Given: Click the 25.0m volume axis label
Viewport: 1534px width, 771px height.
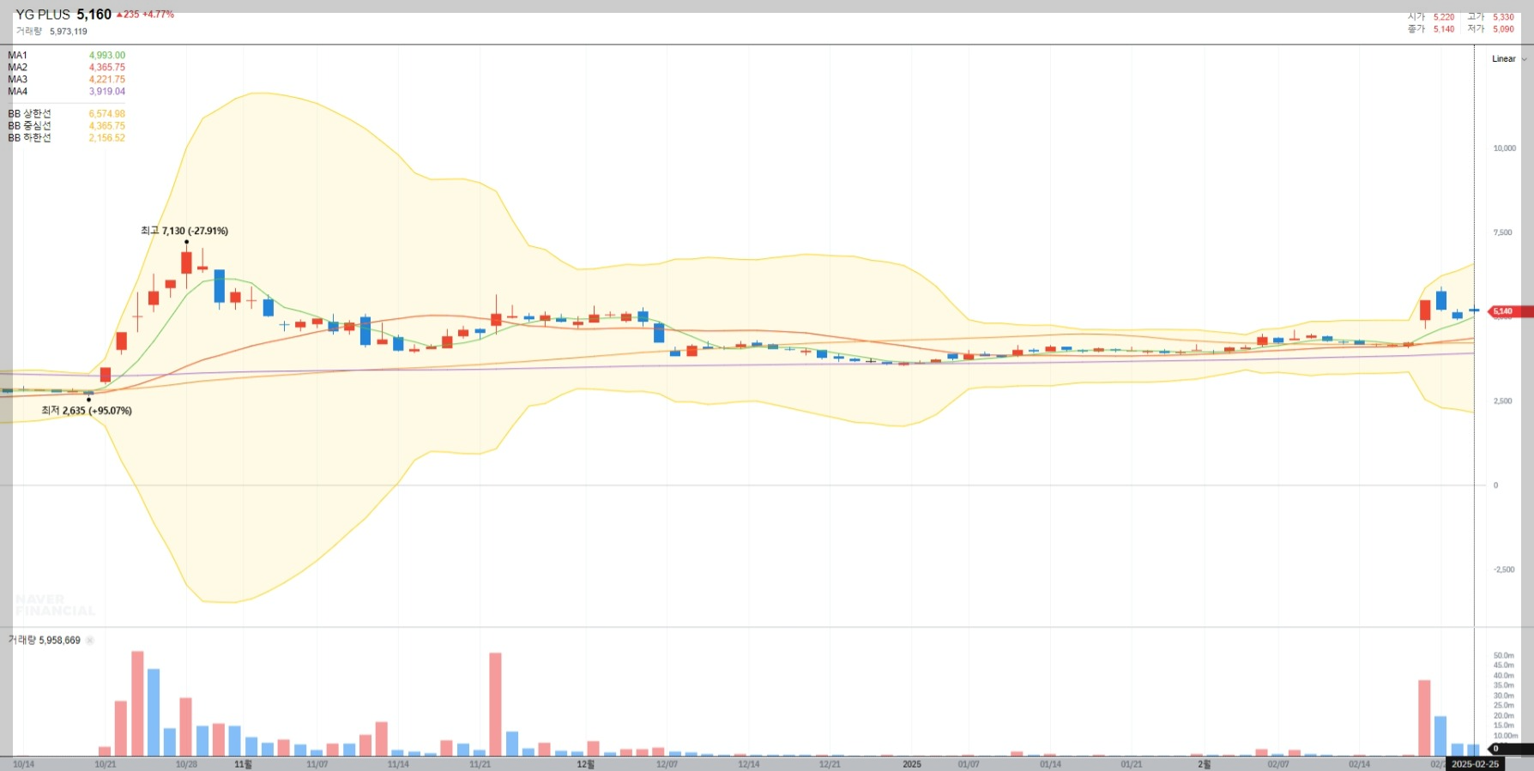Looking at the screenshot, I should tap(1503, 706).
